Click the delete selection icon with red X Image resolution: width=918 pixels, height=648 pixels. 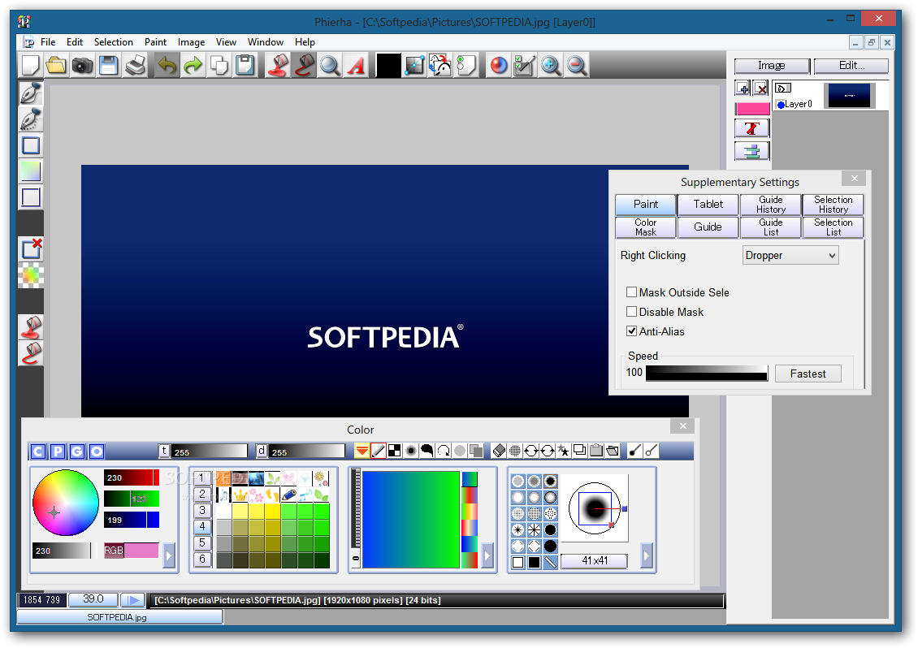(30, 248)
